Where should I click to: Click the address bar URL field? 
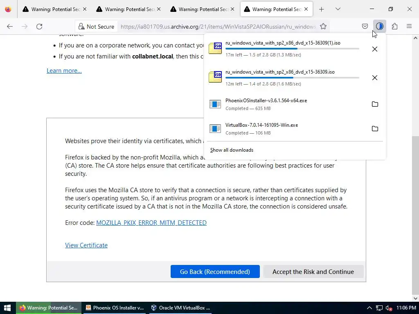pos(218,27)
